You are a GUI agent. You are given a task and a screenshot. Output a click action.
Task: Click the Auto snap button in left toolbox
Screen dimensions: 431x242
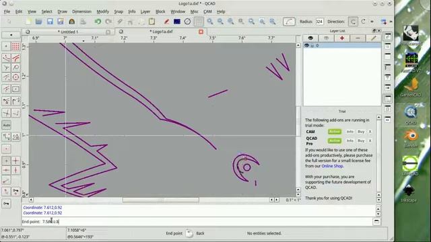pos(7,125)
